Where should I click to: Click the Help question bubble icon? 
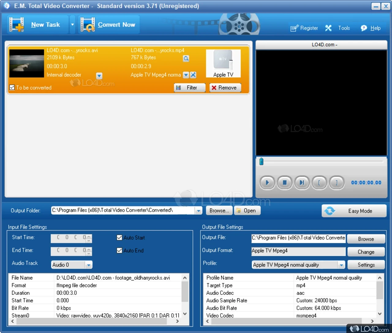364,28
